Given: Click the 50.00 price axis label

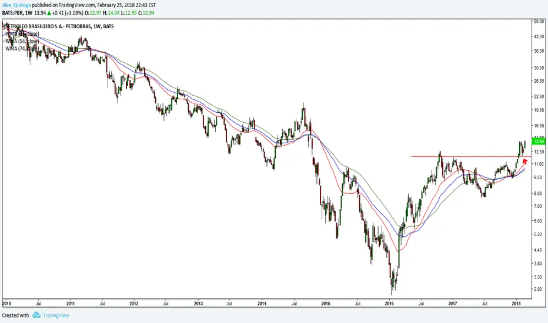Looking at the screenshot, I should (539, 21).
